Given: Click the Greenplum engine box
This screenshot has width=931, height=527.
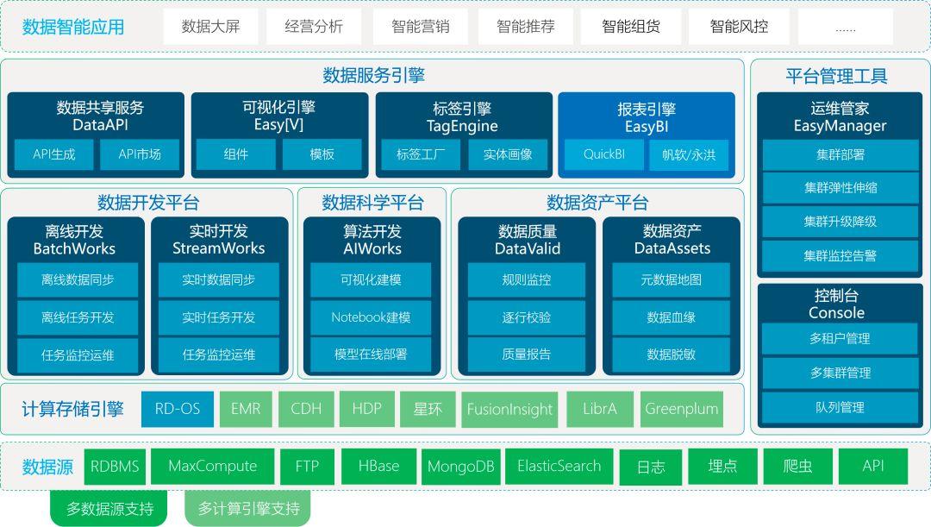Looking at the screenshot, I should pyautogui.click(x=682, y=409).
